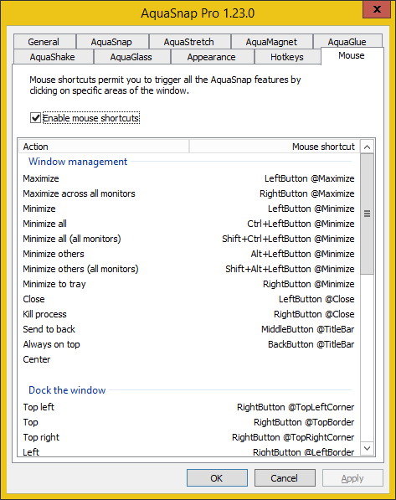The height and width of the screenshot is (500, 396).
Task: Select the Left dock row
Action: pyautogui.click(x=188, y=451)
